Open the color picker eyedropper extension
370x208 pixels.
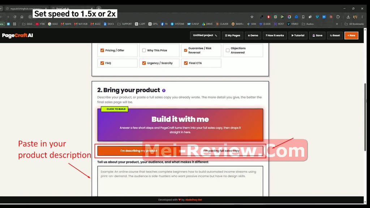coord(262,17)
